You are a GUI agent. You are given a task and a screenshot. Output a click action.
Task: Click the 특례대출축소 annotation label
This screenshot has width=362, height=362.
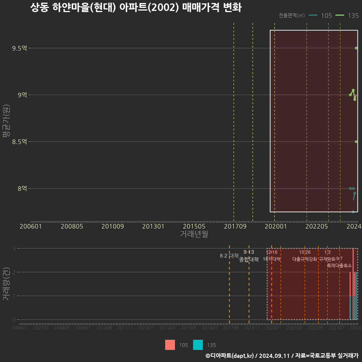point(339,265)
